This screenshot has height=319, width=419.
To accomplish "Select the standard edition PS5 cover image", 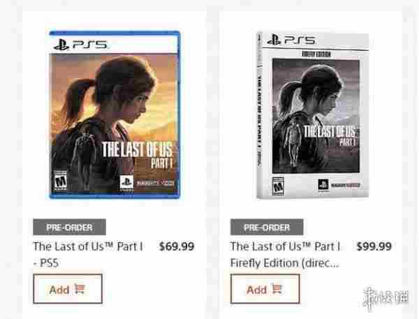I will coord(114,115).
